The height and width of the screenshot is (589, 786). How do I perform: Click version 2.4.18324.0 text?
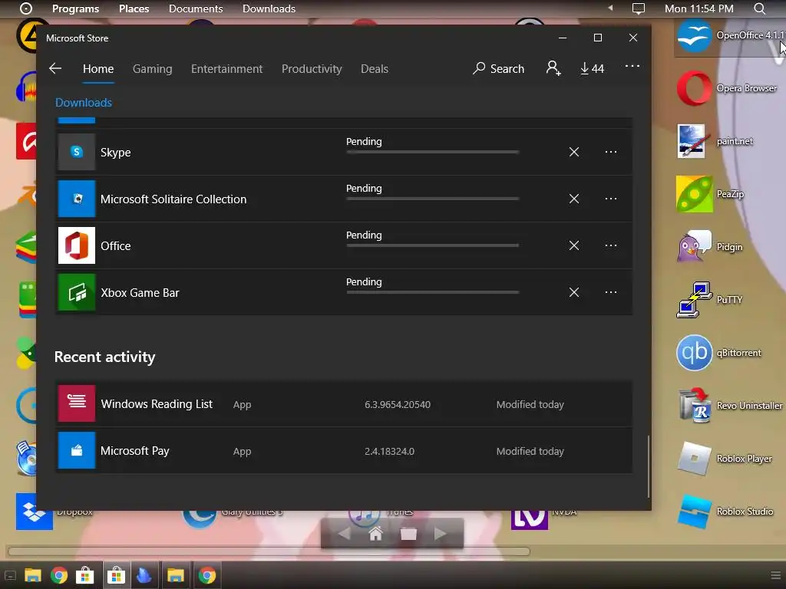coord(389,451)
